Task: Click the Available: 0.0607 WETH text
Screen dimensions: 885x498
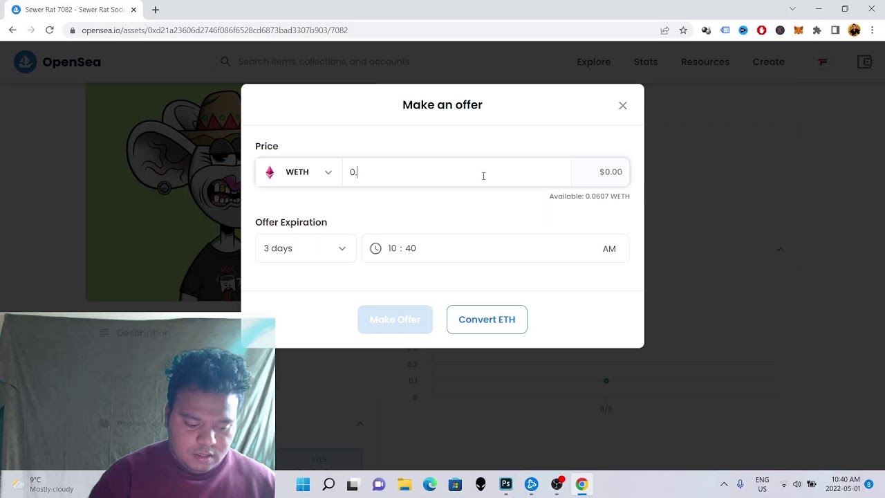Action: coord(590,196)
